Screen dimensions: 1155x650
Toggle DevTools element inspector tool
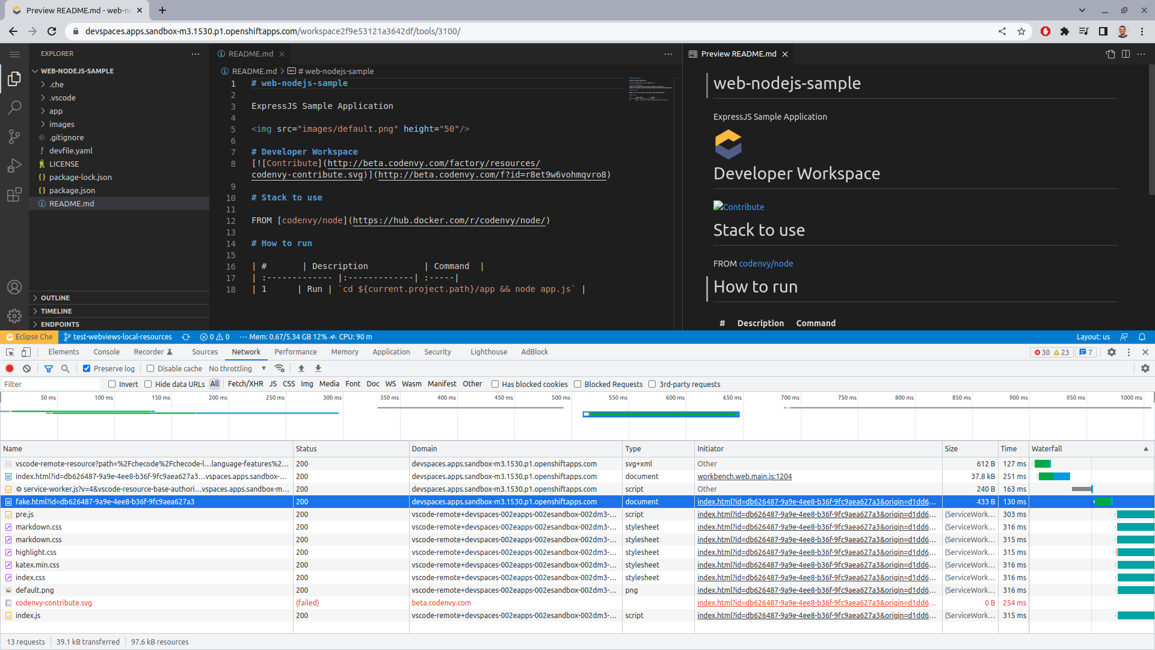[x=10, y=352]
